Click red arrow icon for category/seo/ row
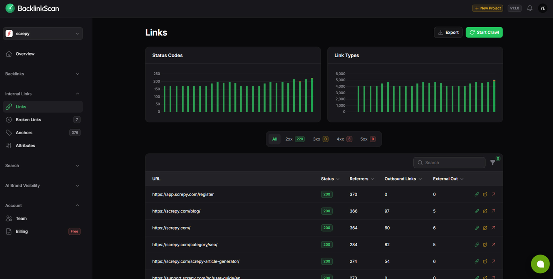The width and height of the screenshot is (553, 279). (494, 245)
